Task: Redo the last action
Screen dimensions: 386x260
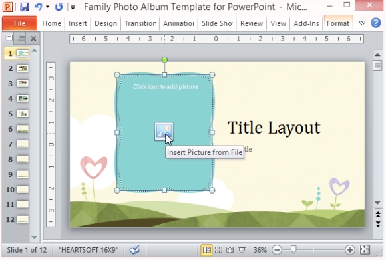Action: coord(59,7)
